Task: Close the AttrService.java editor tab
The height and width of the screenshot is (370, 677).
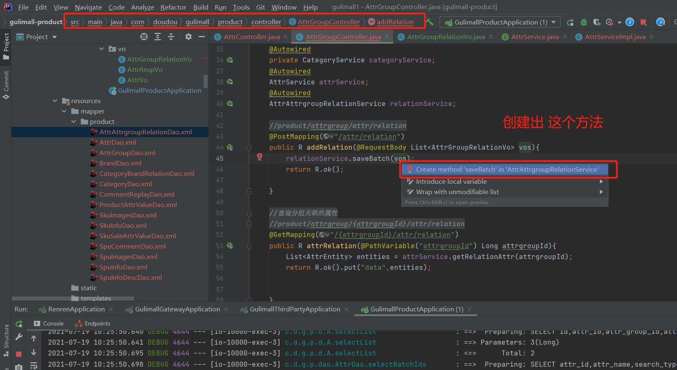Action: [x=565, y=37]
